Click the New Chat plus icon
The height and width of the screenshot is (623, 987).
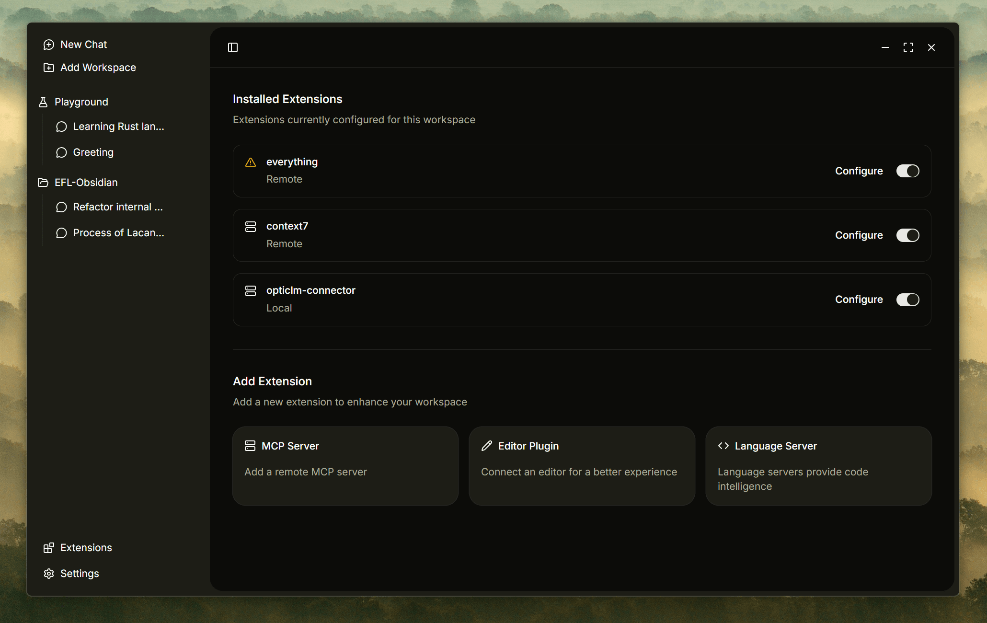point(49,45)
